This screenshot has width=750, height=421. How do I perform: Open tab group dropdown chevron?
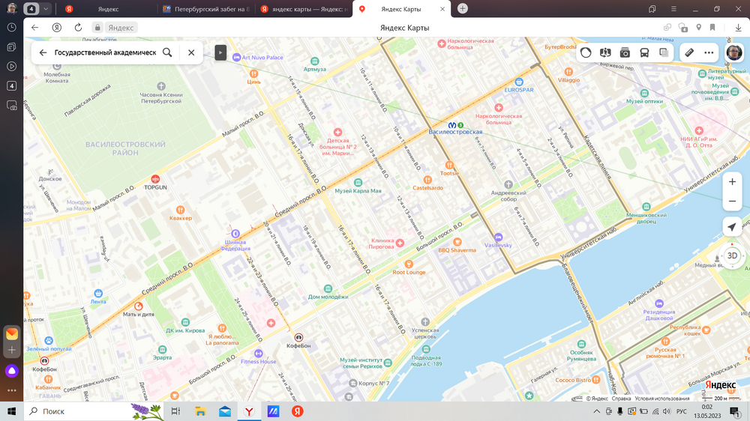point(46,8)
